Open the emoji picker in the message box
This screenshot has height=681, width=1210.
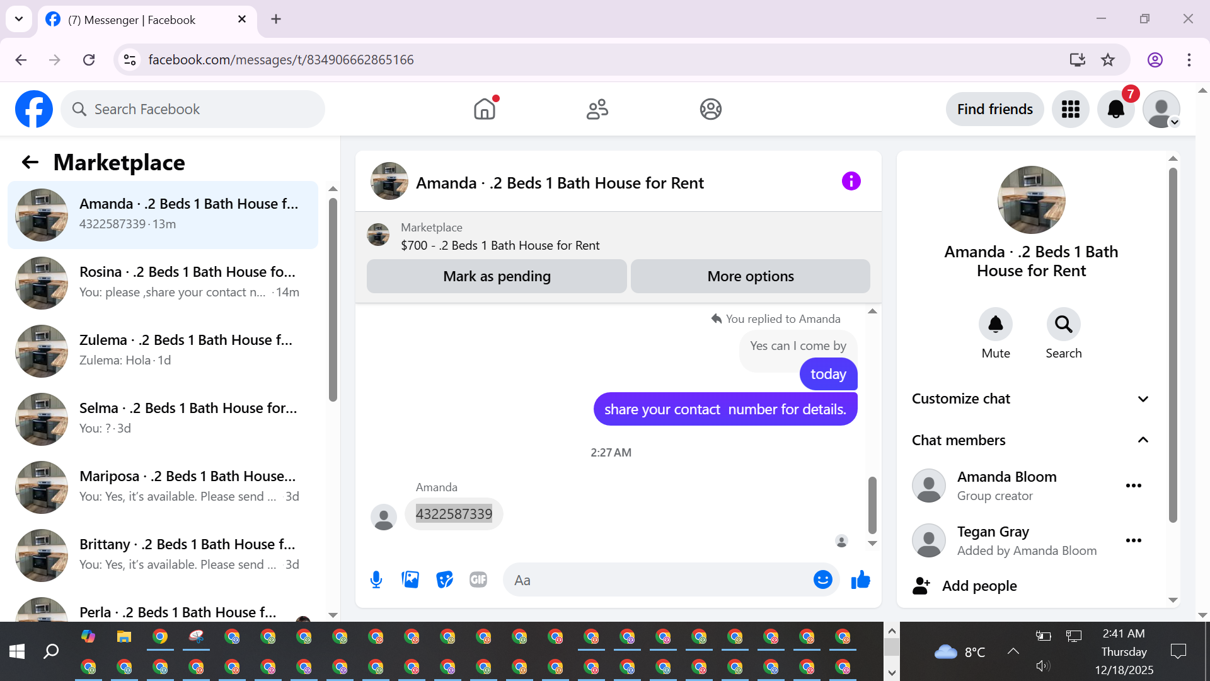point(822,579)
